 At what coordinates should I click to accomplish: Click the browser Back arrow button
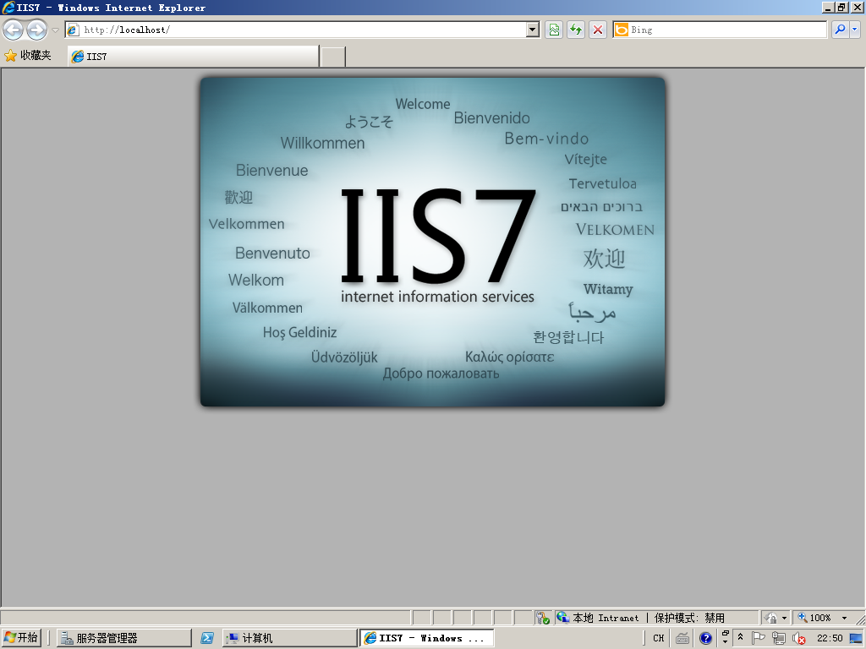pyautogui.click(x=14, y=30)
